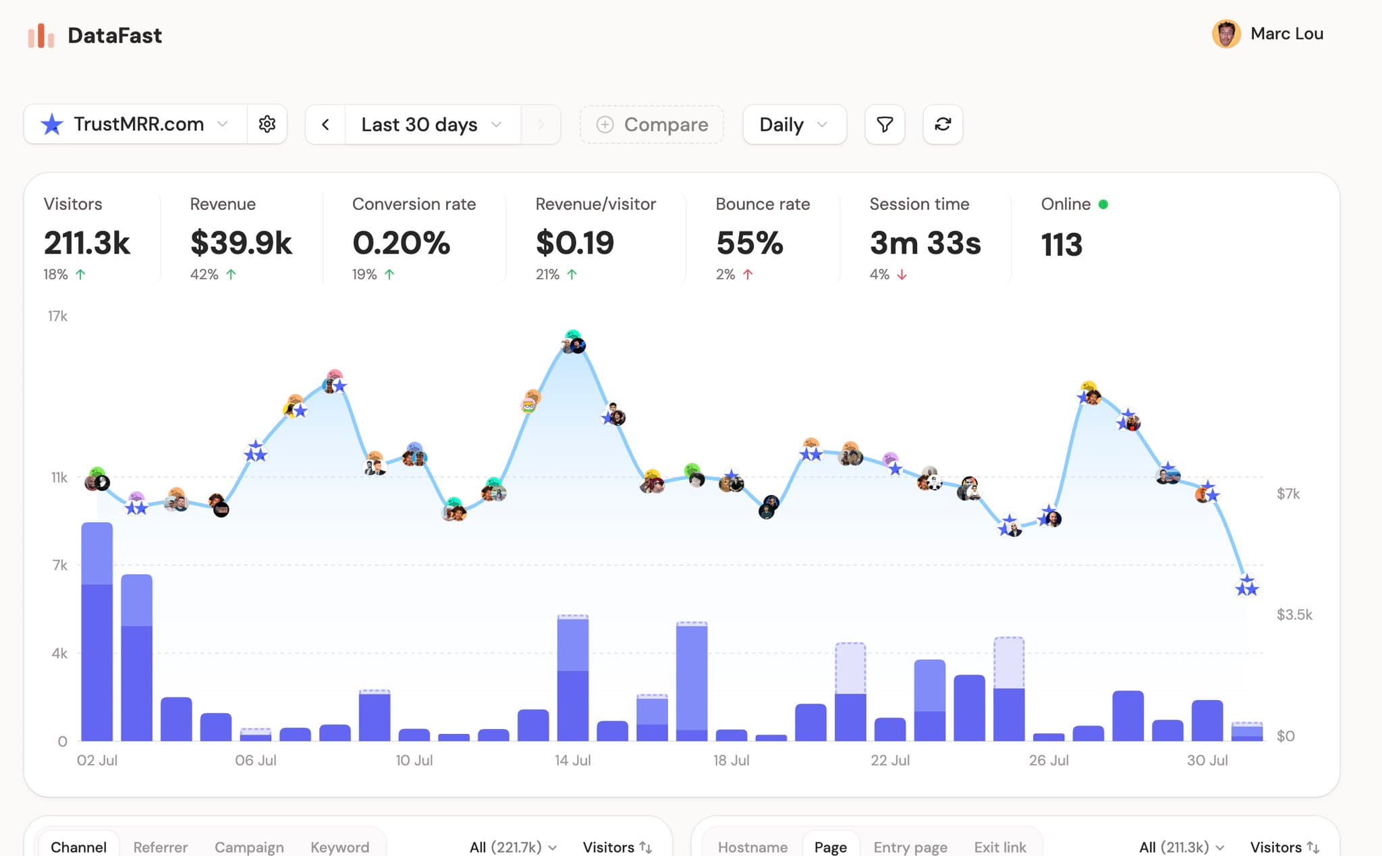Image resolution: width=1382 pixels, height=856 pixels.
Task: Click the 17 Jul revenue bar
Action: pos(692,681)
